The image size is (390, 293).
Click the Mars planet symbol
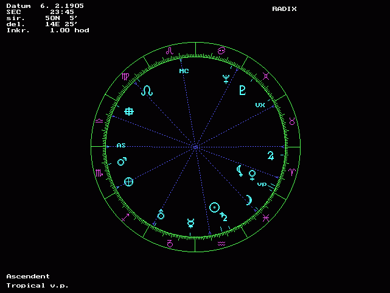[122, 161]
